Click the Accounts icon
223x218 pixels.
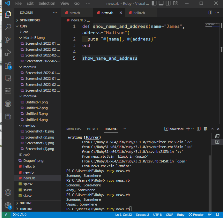click(8, 192)
